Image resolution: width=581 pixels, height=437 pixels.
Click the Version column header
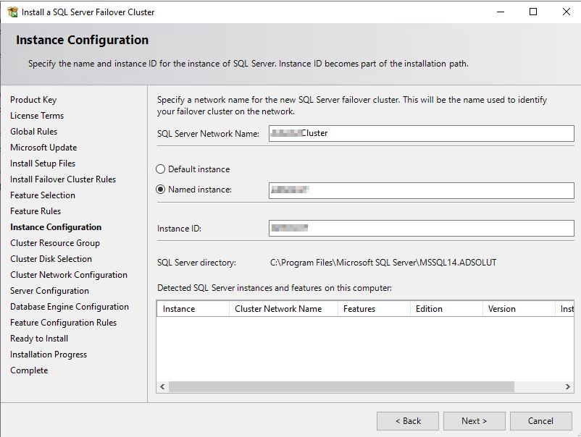519,309
